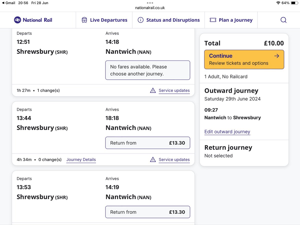300x225 pixels.
Task: Click the Plan a Journey ticket icon
Action: 213,20
